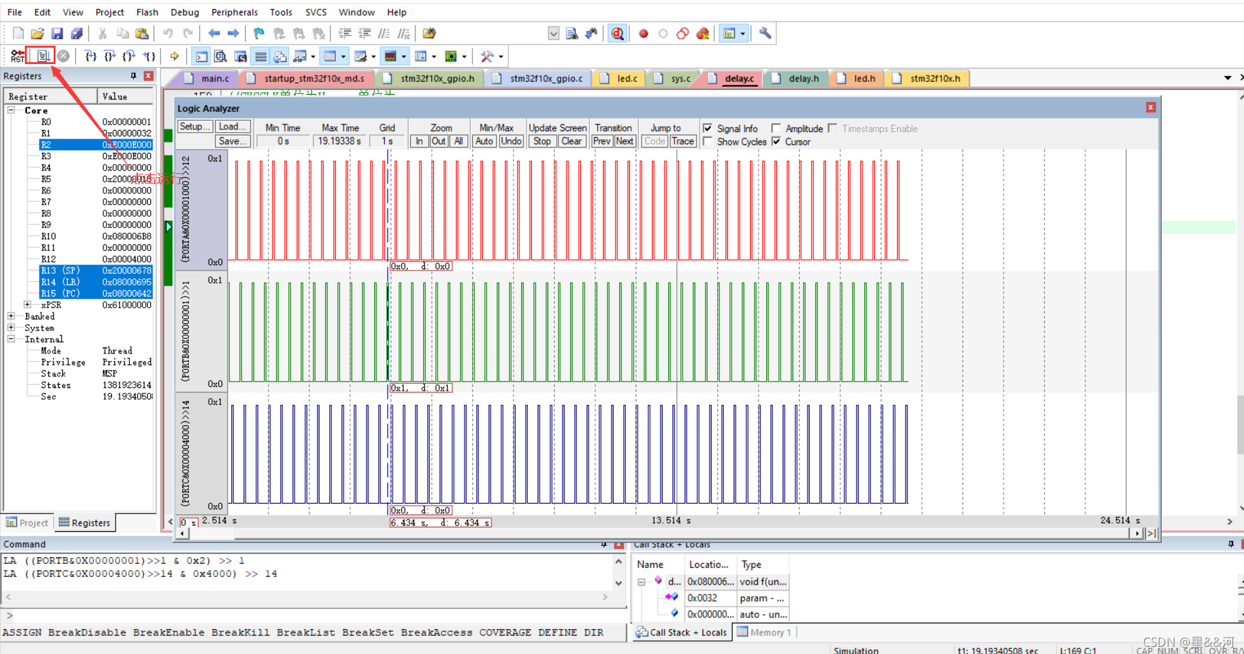The height and width of the screenshot is (654, 1244).
Task: Toggle the Registers Window icon
Action: coord(261,57)
